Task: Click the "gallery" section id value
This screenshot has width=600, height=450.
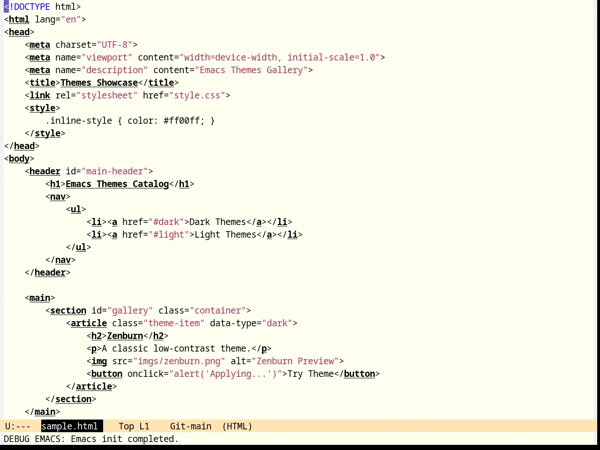Action: [130, 310]
